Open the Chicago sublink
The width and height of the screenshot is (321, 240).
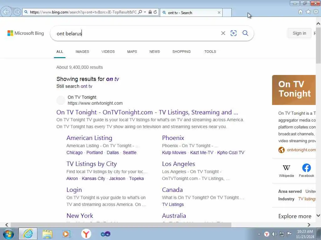[75, 152]
